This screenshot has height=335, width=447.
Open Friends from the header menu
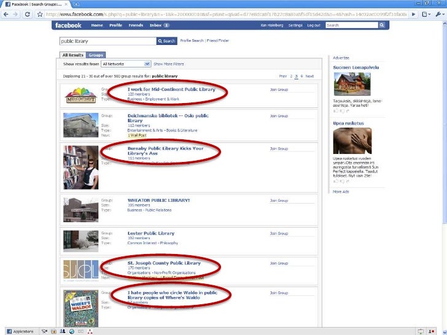point(136,25)
